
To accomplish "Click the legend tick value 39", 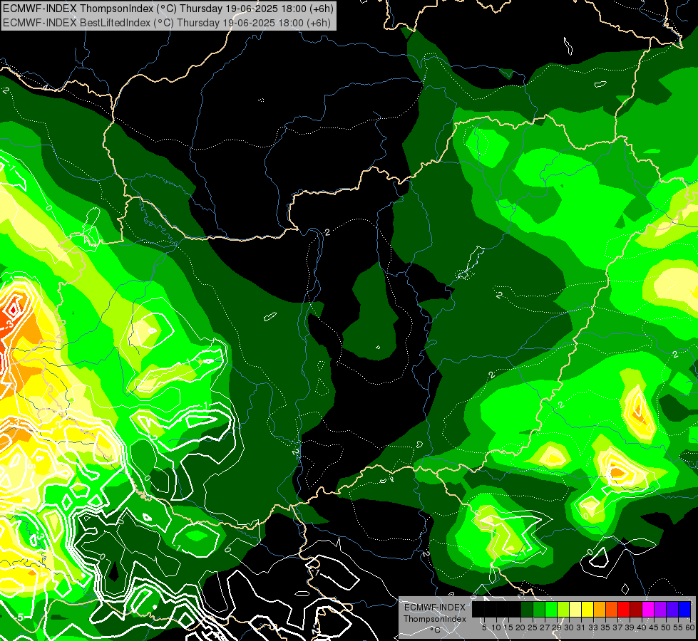I will (630, 627).
